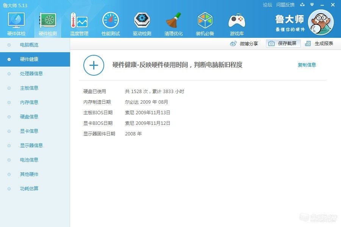Open the title bar dropdown menu arrow

tap(312, 5)
